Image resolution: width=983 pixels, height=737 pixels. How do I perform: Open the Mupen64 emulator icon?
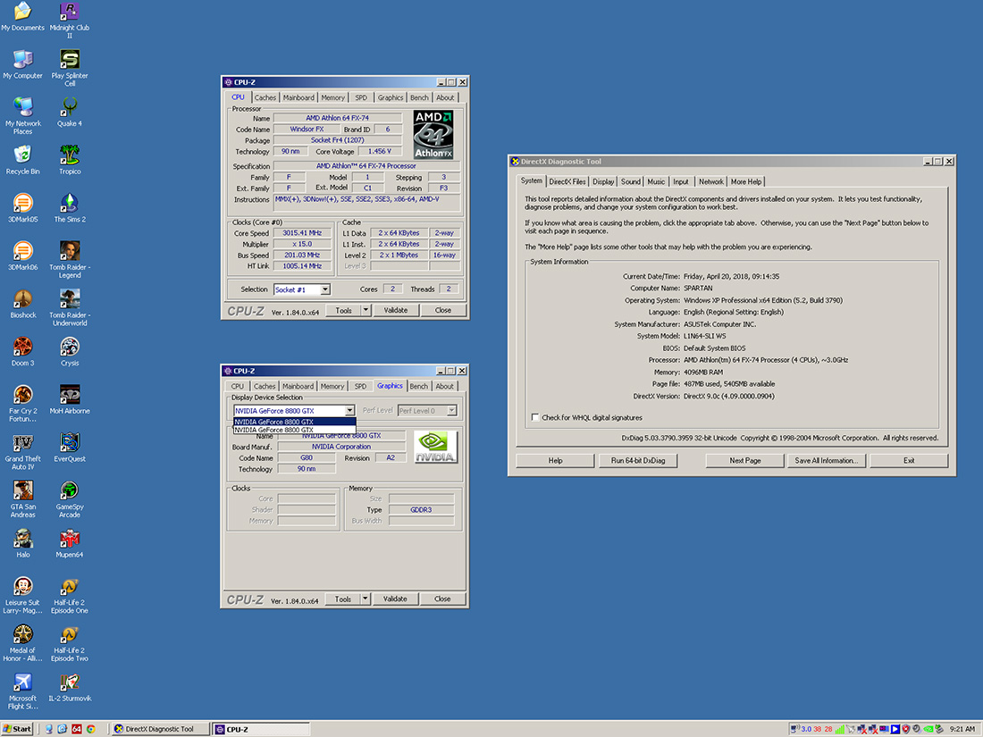(70, 543)
